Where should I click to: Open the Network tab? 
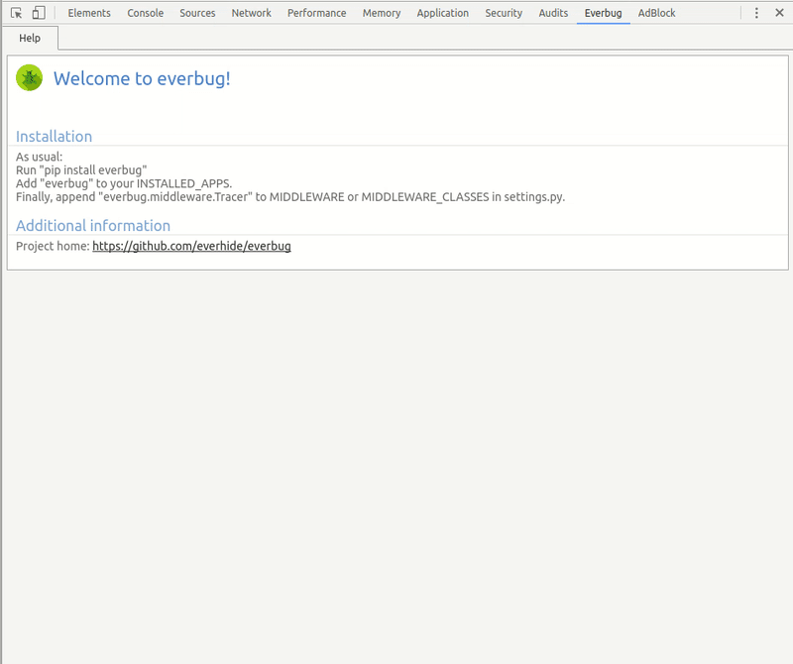pyautogui.click(x=252, y=13)
